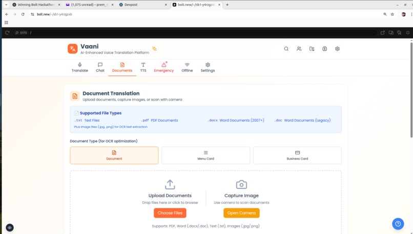This screenshot has width=413, height=234.
Task: Click the browser address bar URL
Action: pos(54,14)
